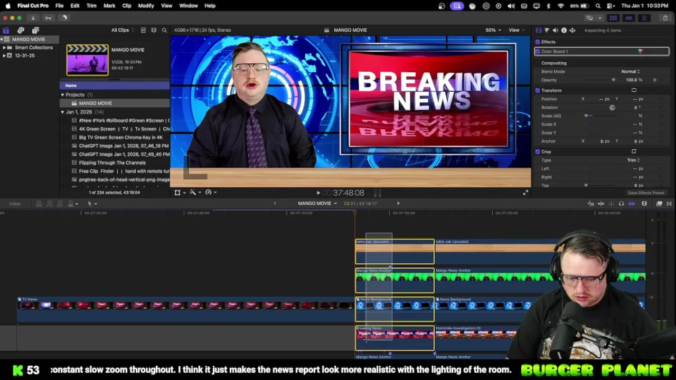Open the Select tool pop-up menu
This screenshot has height=380, width=676.
[92, 204]
